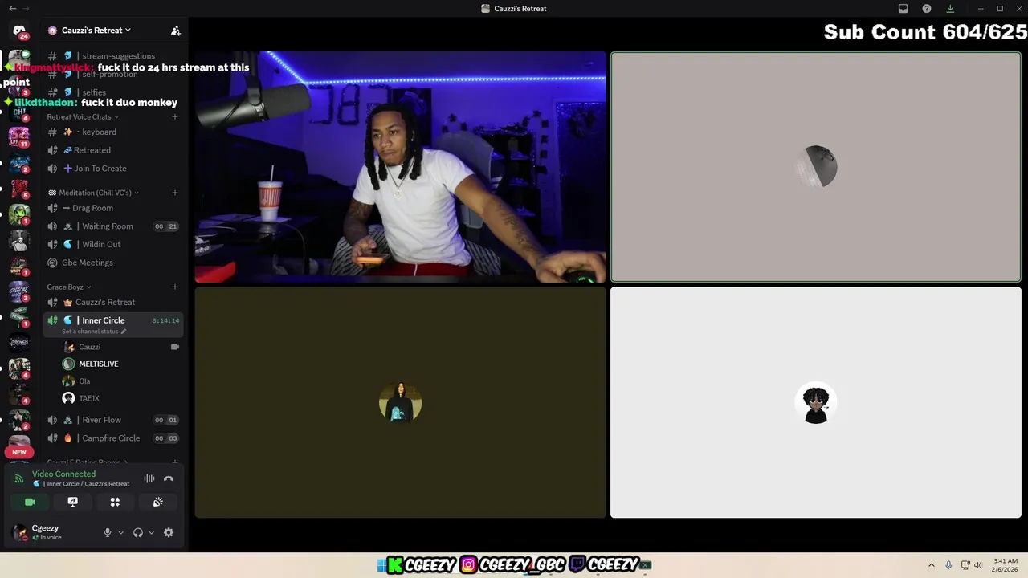Toggle noise suppression waveform icon

[149, 478]
